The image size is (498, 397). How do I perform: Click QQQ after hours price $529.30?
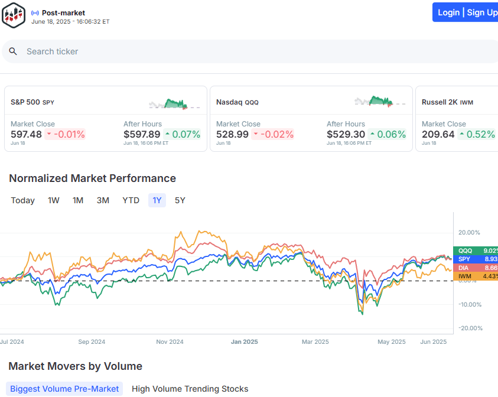click(346, 134)
